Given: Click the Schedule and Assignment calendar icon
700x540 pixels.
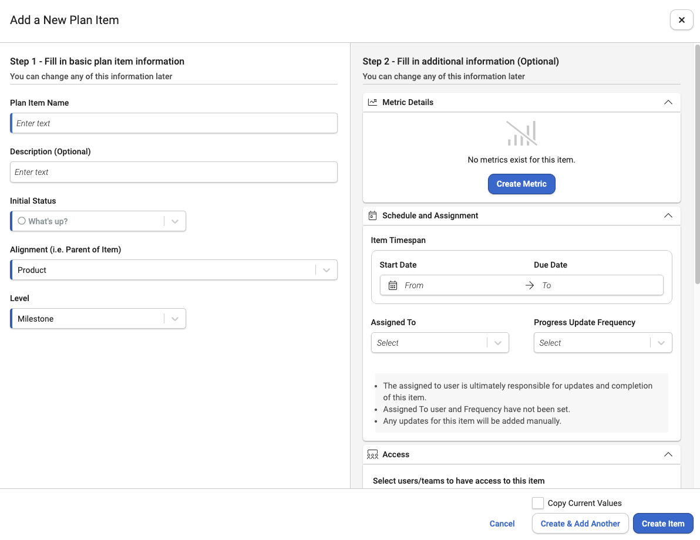Looking at the screenshot, I should tap(372, 215).
